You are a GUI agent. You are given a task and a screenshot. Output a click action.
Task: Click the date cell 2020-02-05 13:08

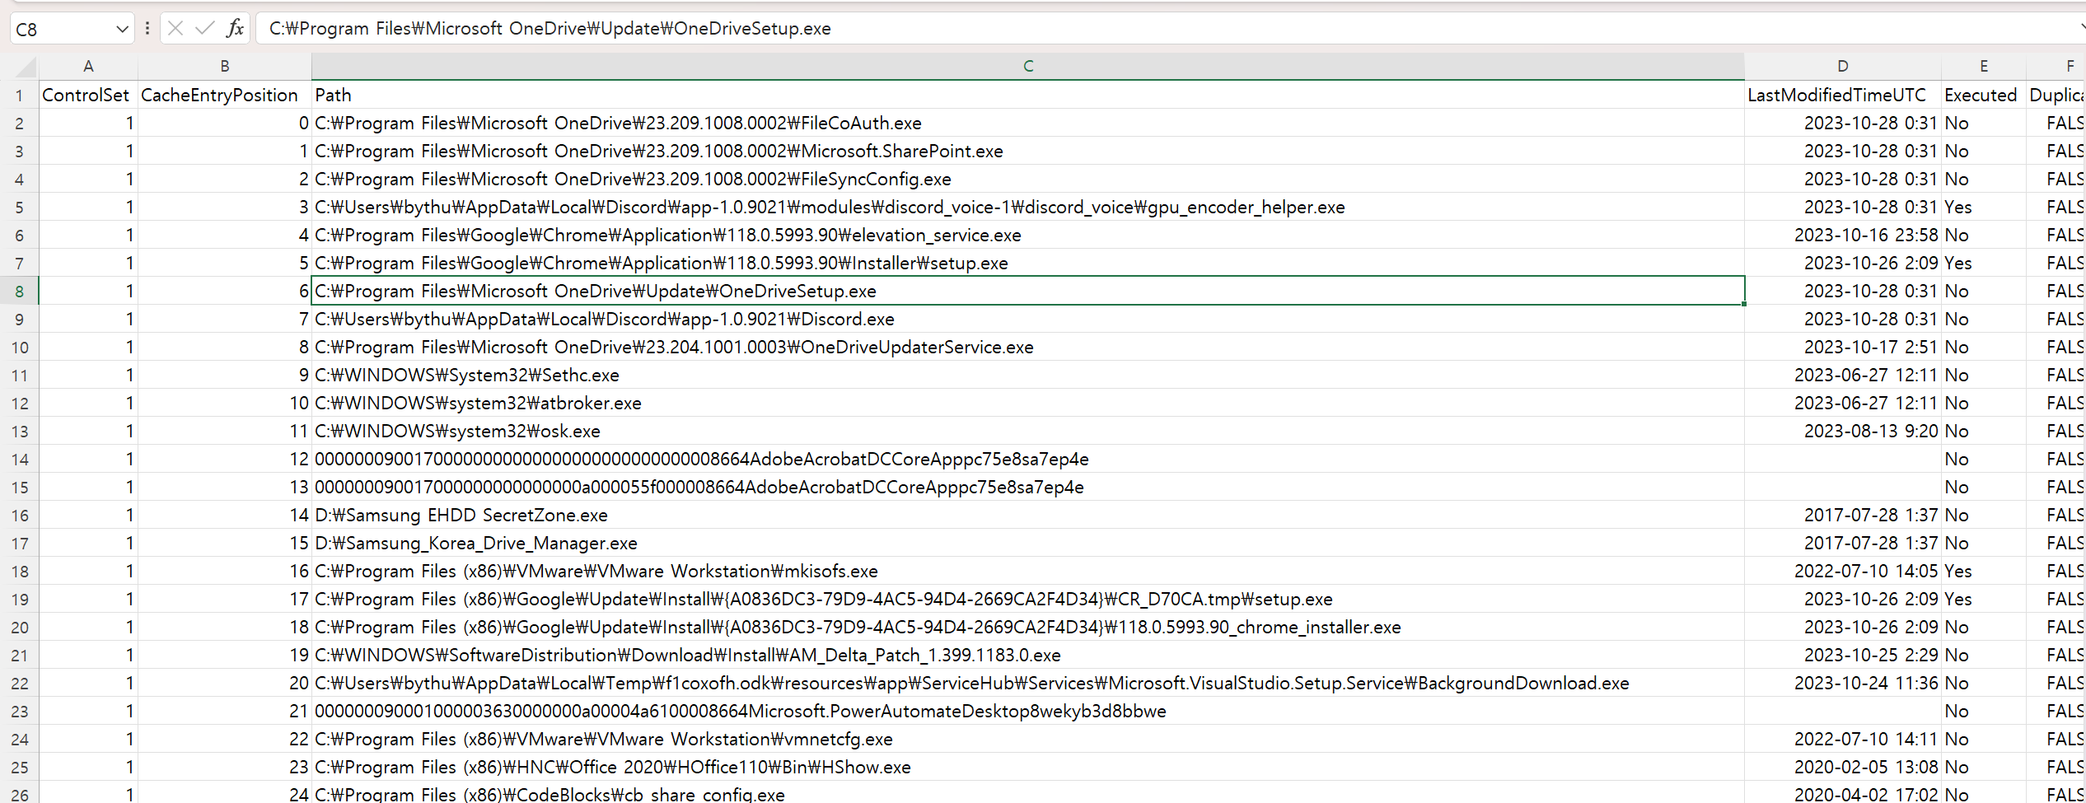pos(1843,768)
